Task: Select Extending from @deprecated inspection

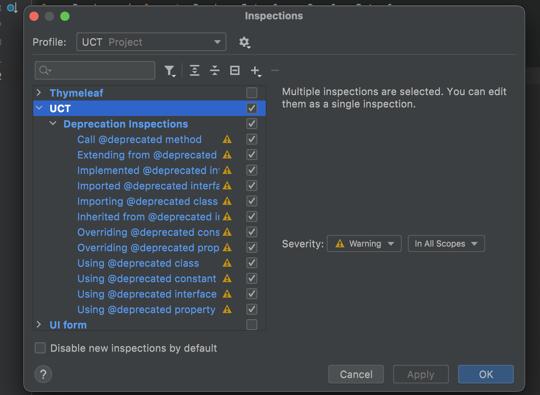Action: coord(147,155)
